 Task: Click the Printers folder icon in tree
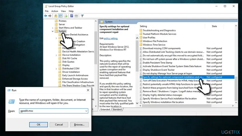point(56,21)
